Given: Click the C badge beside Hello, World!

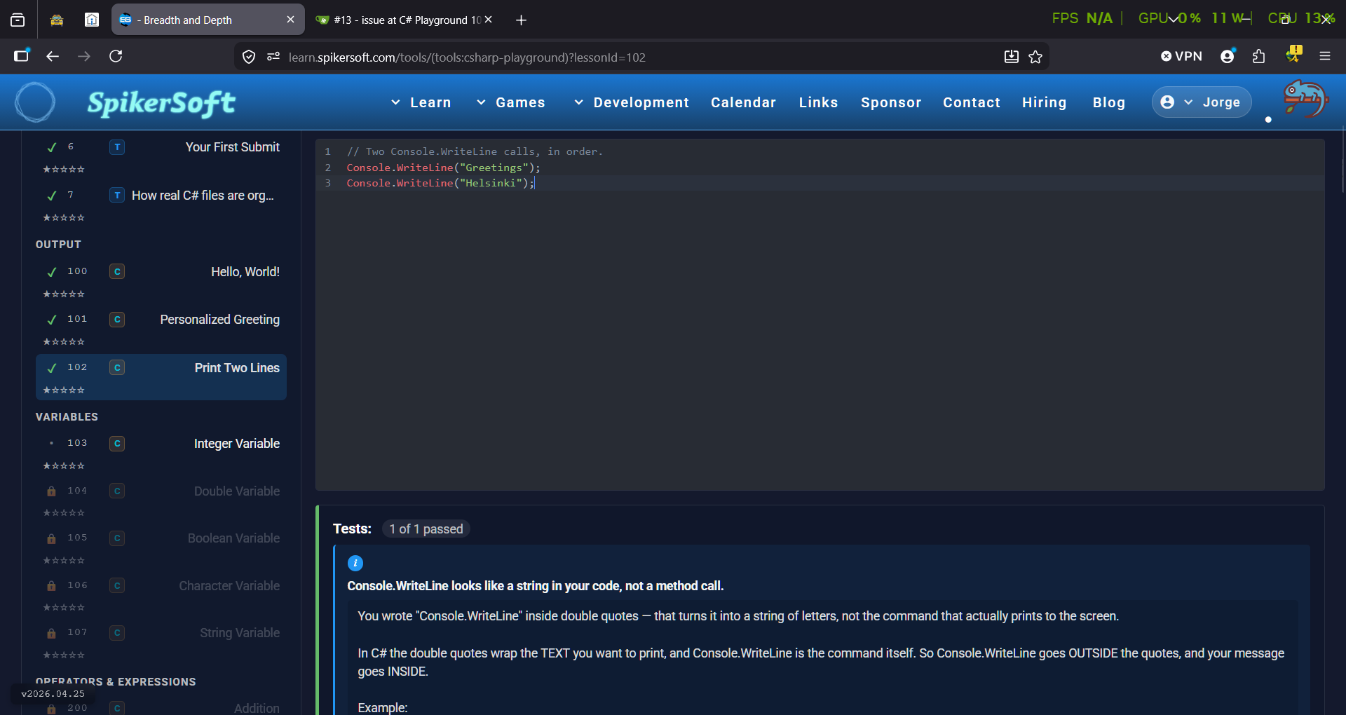Looking at the screenshot, I should click(117, 271).
